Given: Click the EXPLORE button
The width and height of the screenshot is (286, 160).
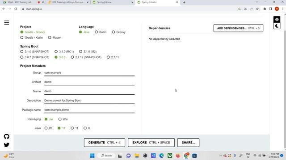Looking at the screenshot, I should pyautogui.click(x=151, y=143).
